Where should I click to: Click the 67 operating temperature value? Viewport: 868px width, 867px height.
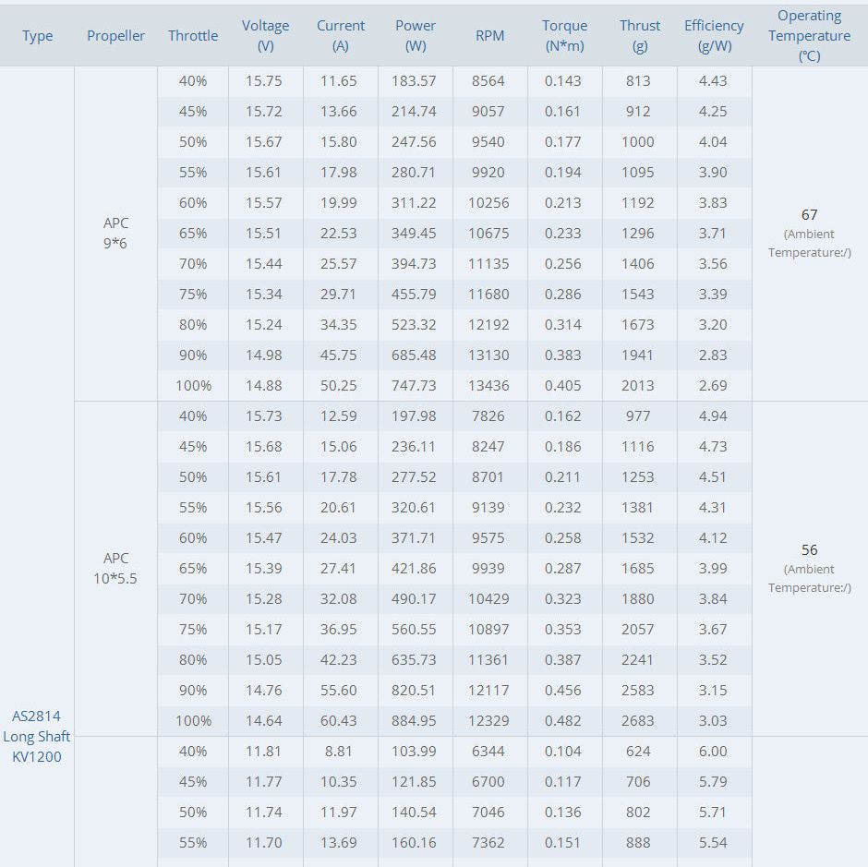[x=810, y=215]
